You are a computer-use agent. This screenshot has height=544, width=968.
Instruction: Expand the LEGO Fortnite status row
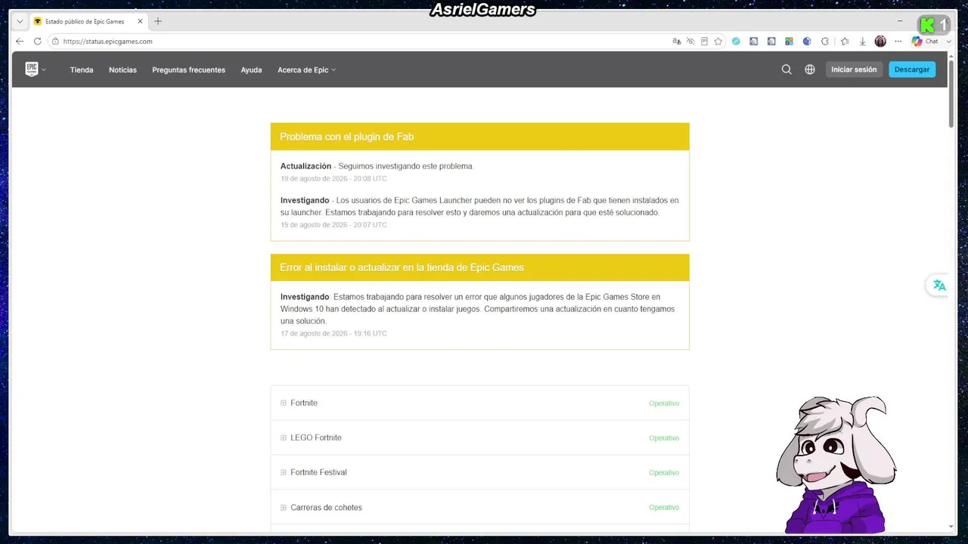click(x=284, y=438)
